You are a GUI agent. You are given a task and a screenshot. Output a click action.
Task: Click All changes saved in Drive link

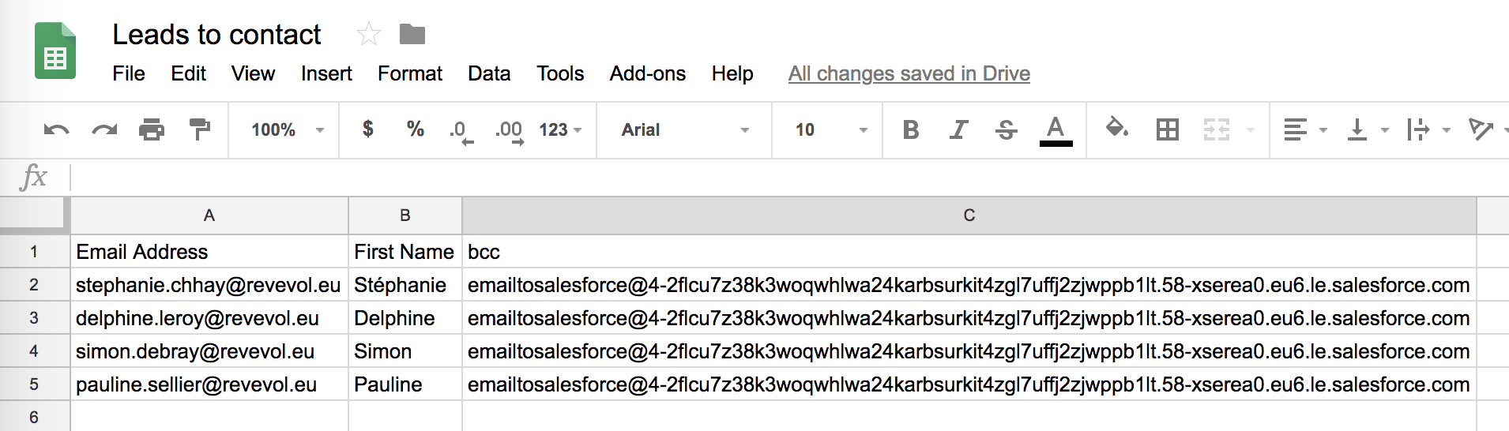[909, 73]
